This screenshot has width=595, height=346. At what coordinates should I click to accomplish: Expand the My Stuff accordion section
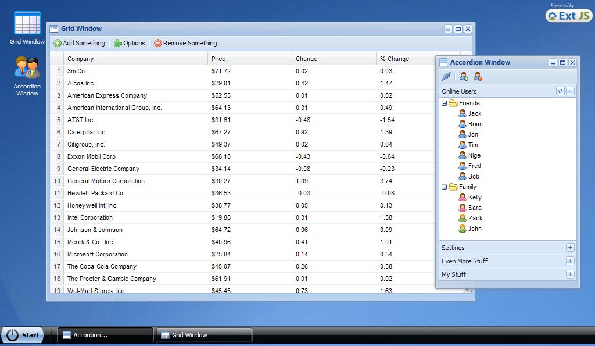(x=570, y=274)
